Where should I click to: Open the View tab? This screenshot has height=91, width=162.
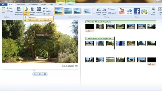[51, 5]
